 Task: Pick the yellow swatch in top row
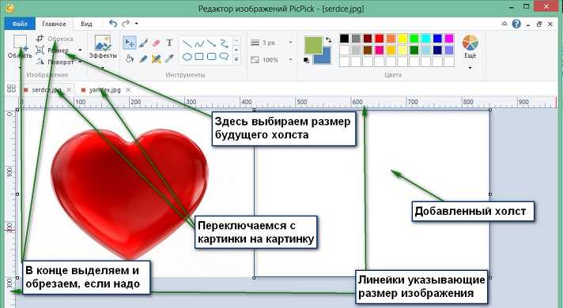click(x=402, y=39)
